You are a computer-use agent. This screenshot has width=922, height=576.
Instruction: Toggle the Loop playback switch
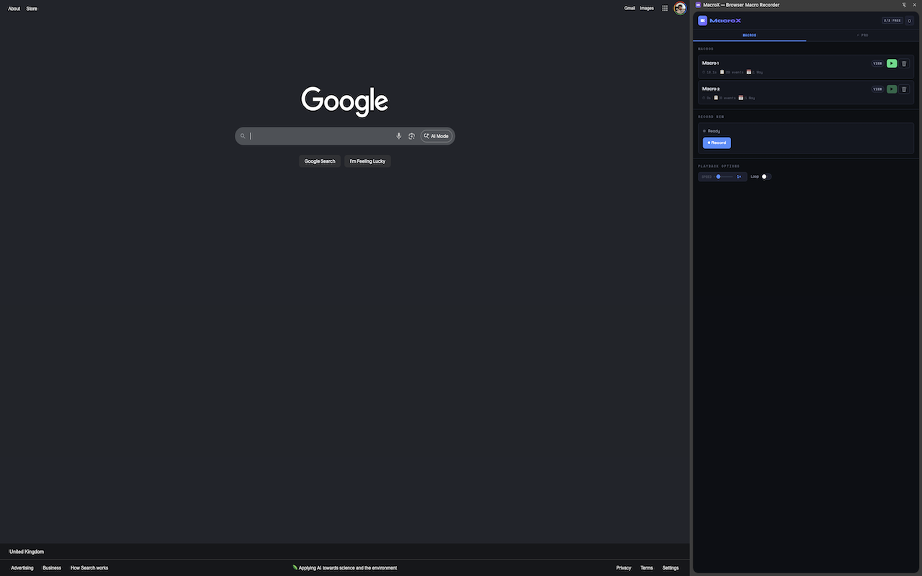[x=766, y=176]
